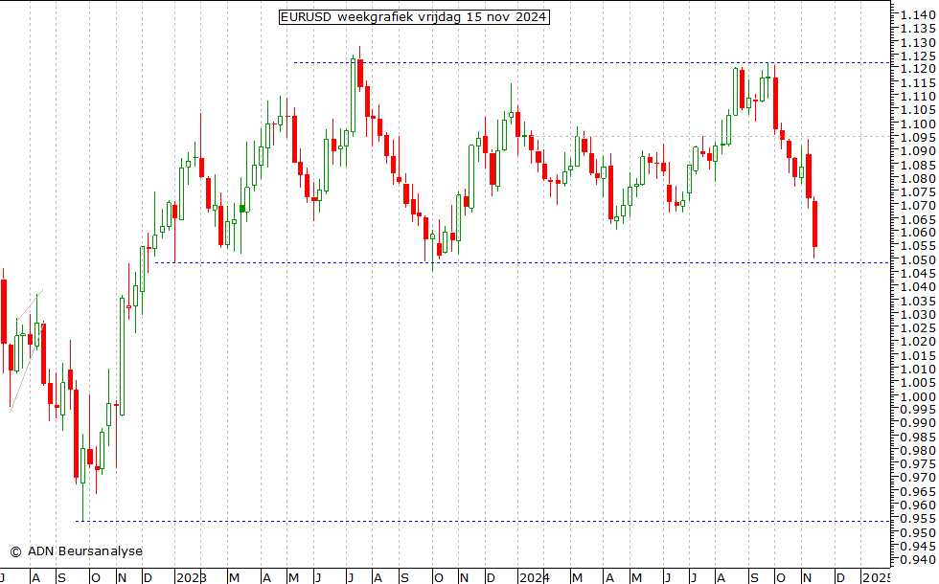Select the 1.010 price axis label
939x584 pixels.
click(x=918, y=369)
